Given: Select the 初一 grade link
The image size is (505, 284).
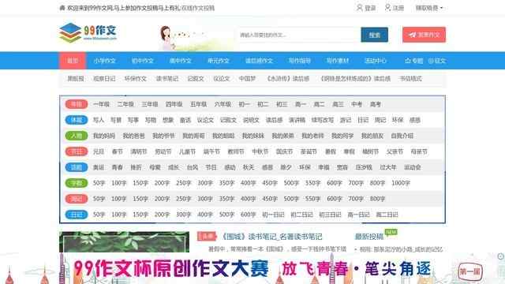Looking at the screenshot, I should coord(244,104).
